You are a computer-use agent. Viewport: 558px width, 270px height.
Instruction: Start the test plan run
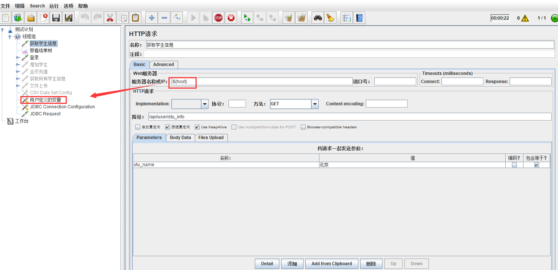click(x=193, y=17)
